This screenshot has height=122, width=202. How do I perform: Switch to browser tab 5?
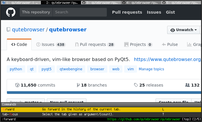(181, 3)
